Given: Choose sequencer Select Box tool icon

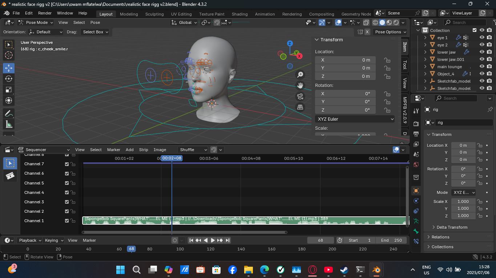Looking at the screenshot, I should (x=10, y=163).
